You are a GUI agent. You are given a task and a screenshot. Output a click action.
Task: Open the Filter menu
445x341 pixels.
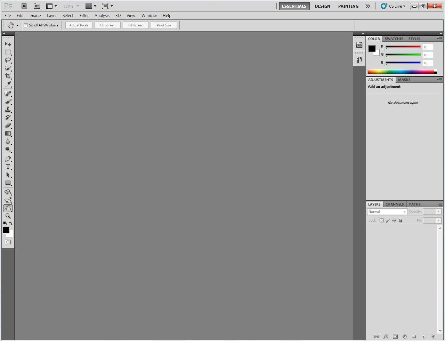pos(84,16)
